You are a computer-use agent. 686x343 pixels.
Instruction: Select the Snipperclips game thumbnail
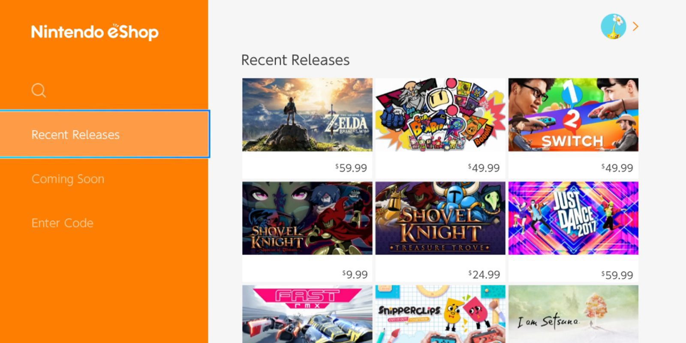(440, 315)
